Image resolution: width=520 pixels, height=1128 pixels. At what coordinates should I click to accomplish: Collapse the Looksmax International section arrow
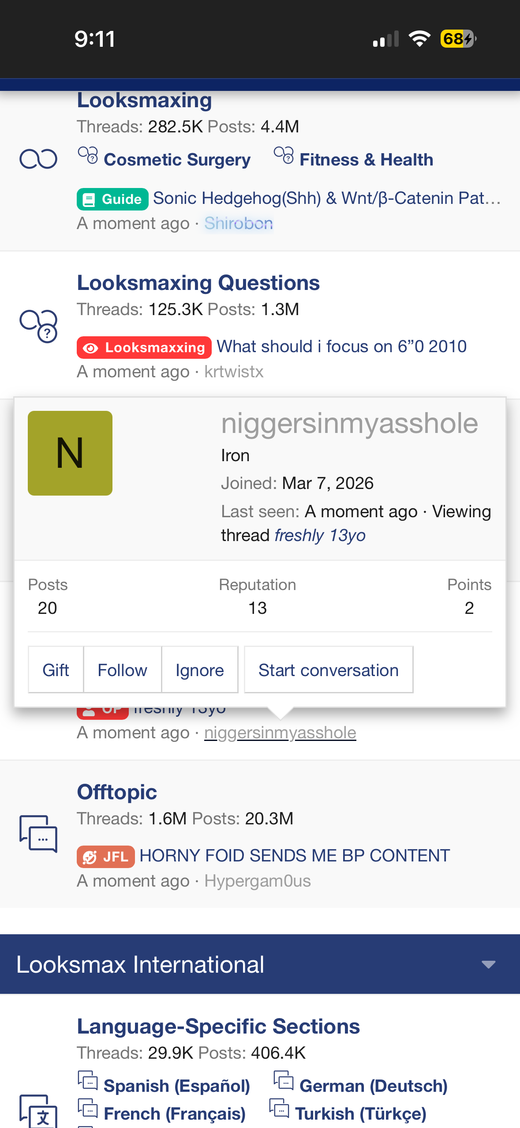pyautogui.click(x=488, y=964)
